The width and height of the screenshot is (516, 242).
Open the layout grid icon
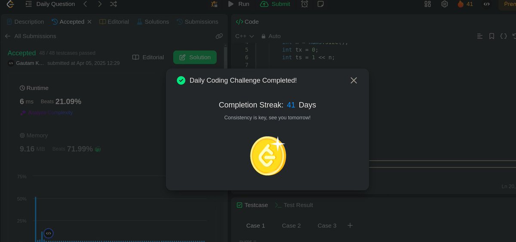tap(427, 4)
